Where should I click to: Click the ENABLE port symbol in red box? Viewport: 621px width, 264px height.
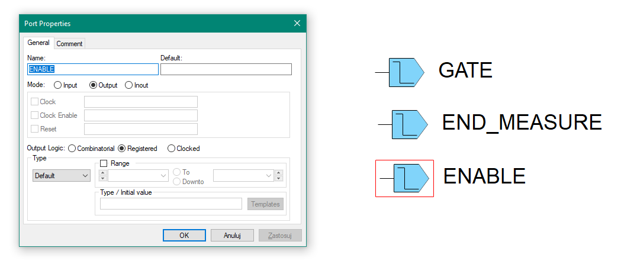tap(411, 178)
